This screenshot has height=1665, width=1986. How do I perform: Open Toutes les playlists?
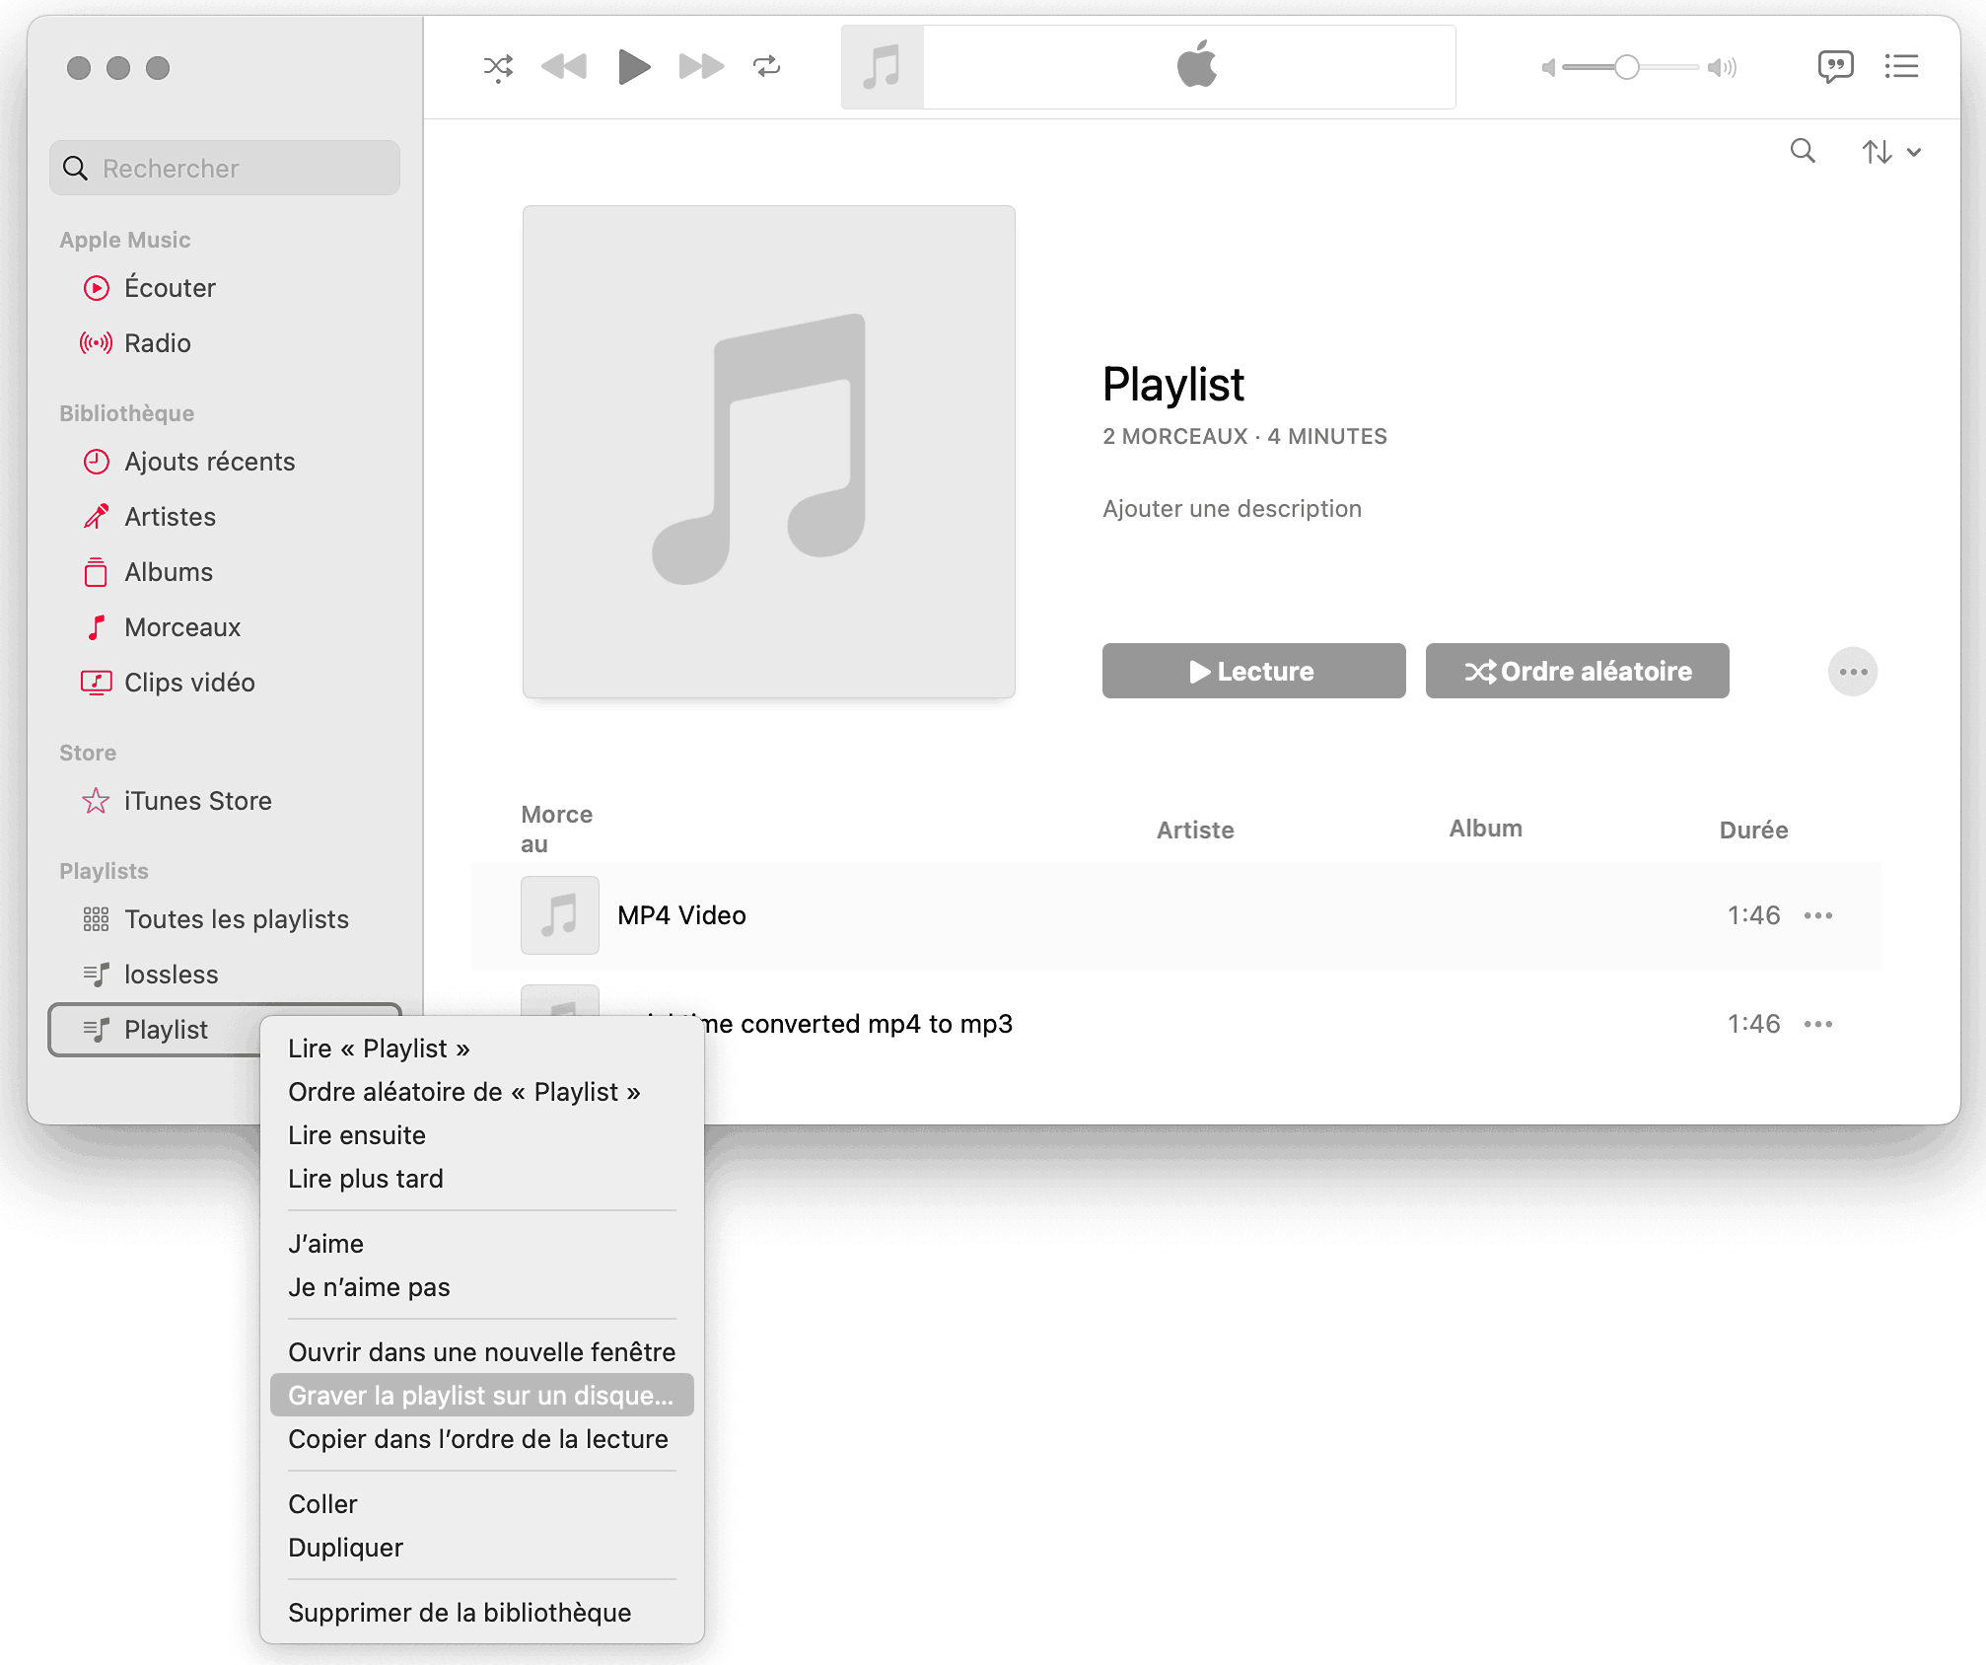225,919
